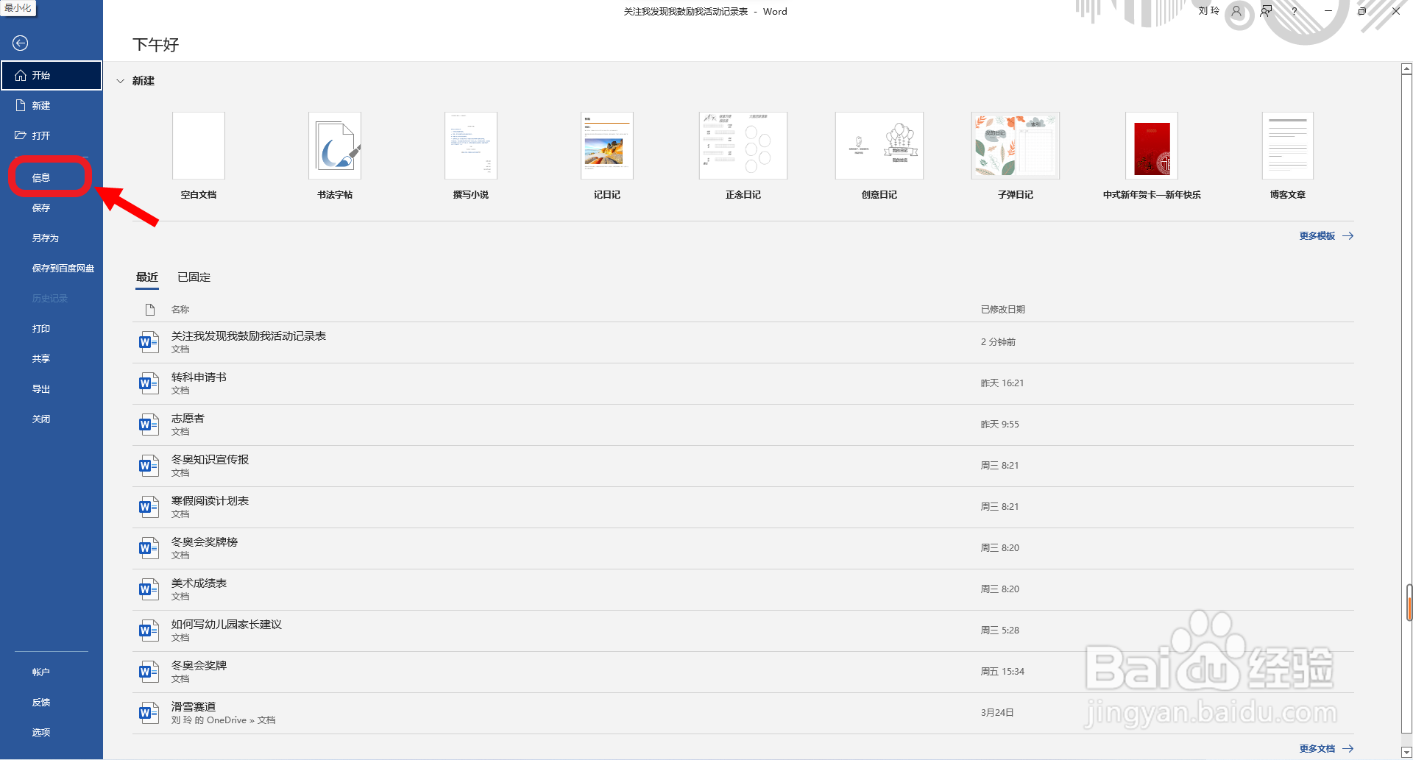Click Word icon beside 转科申请书
This screenshot has height=760, width=1413.
pyautogui.click(x=149, y=383)
